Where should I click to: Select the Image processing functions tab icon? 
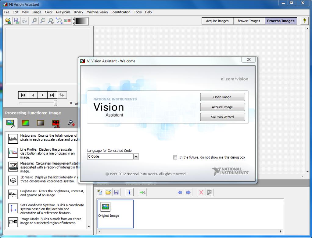point(10,123)
